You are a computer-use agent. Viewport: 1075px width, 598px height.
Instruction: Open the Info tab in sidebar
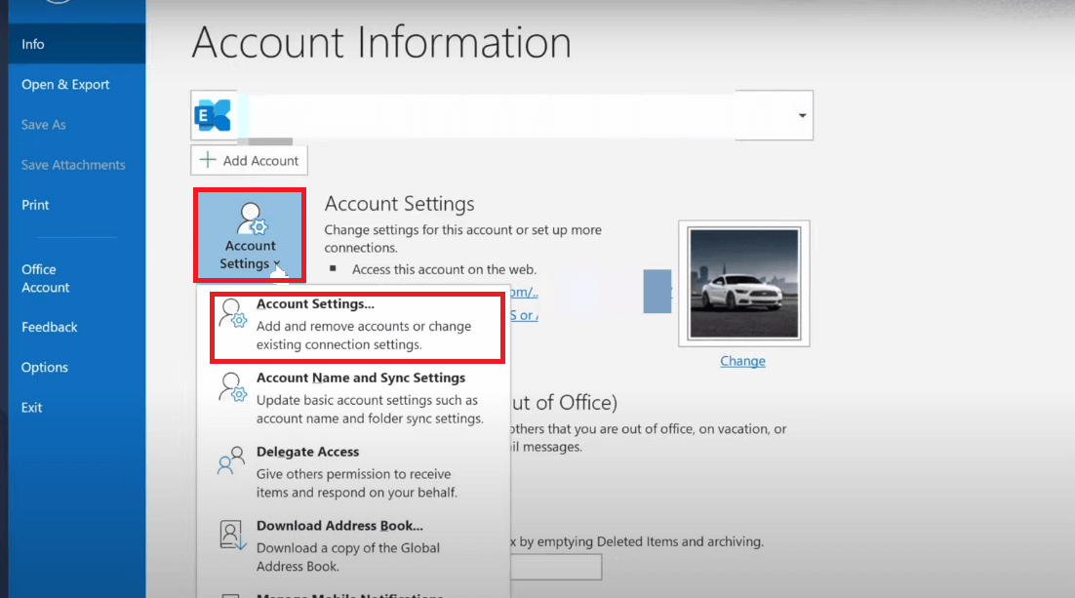33,44
